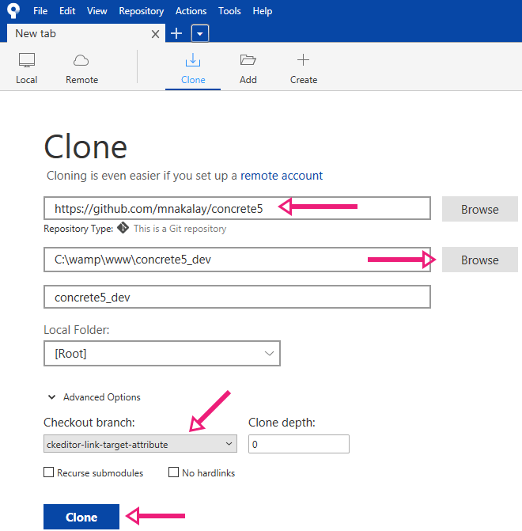
Task: Enable Recurse submodules checkbox
Action: (49, 472)
